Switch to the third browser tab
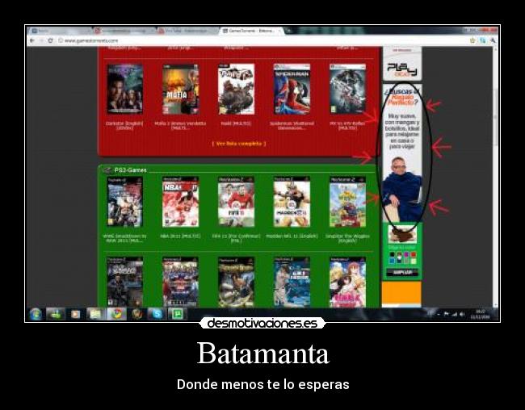Screen dimensions: 525x410 [x=187, y=31]
